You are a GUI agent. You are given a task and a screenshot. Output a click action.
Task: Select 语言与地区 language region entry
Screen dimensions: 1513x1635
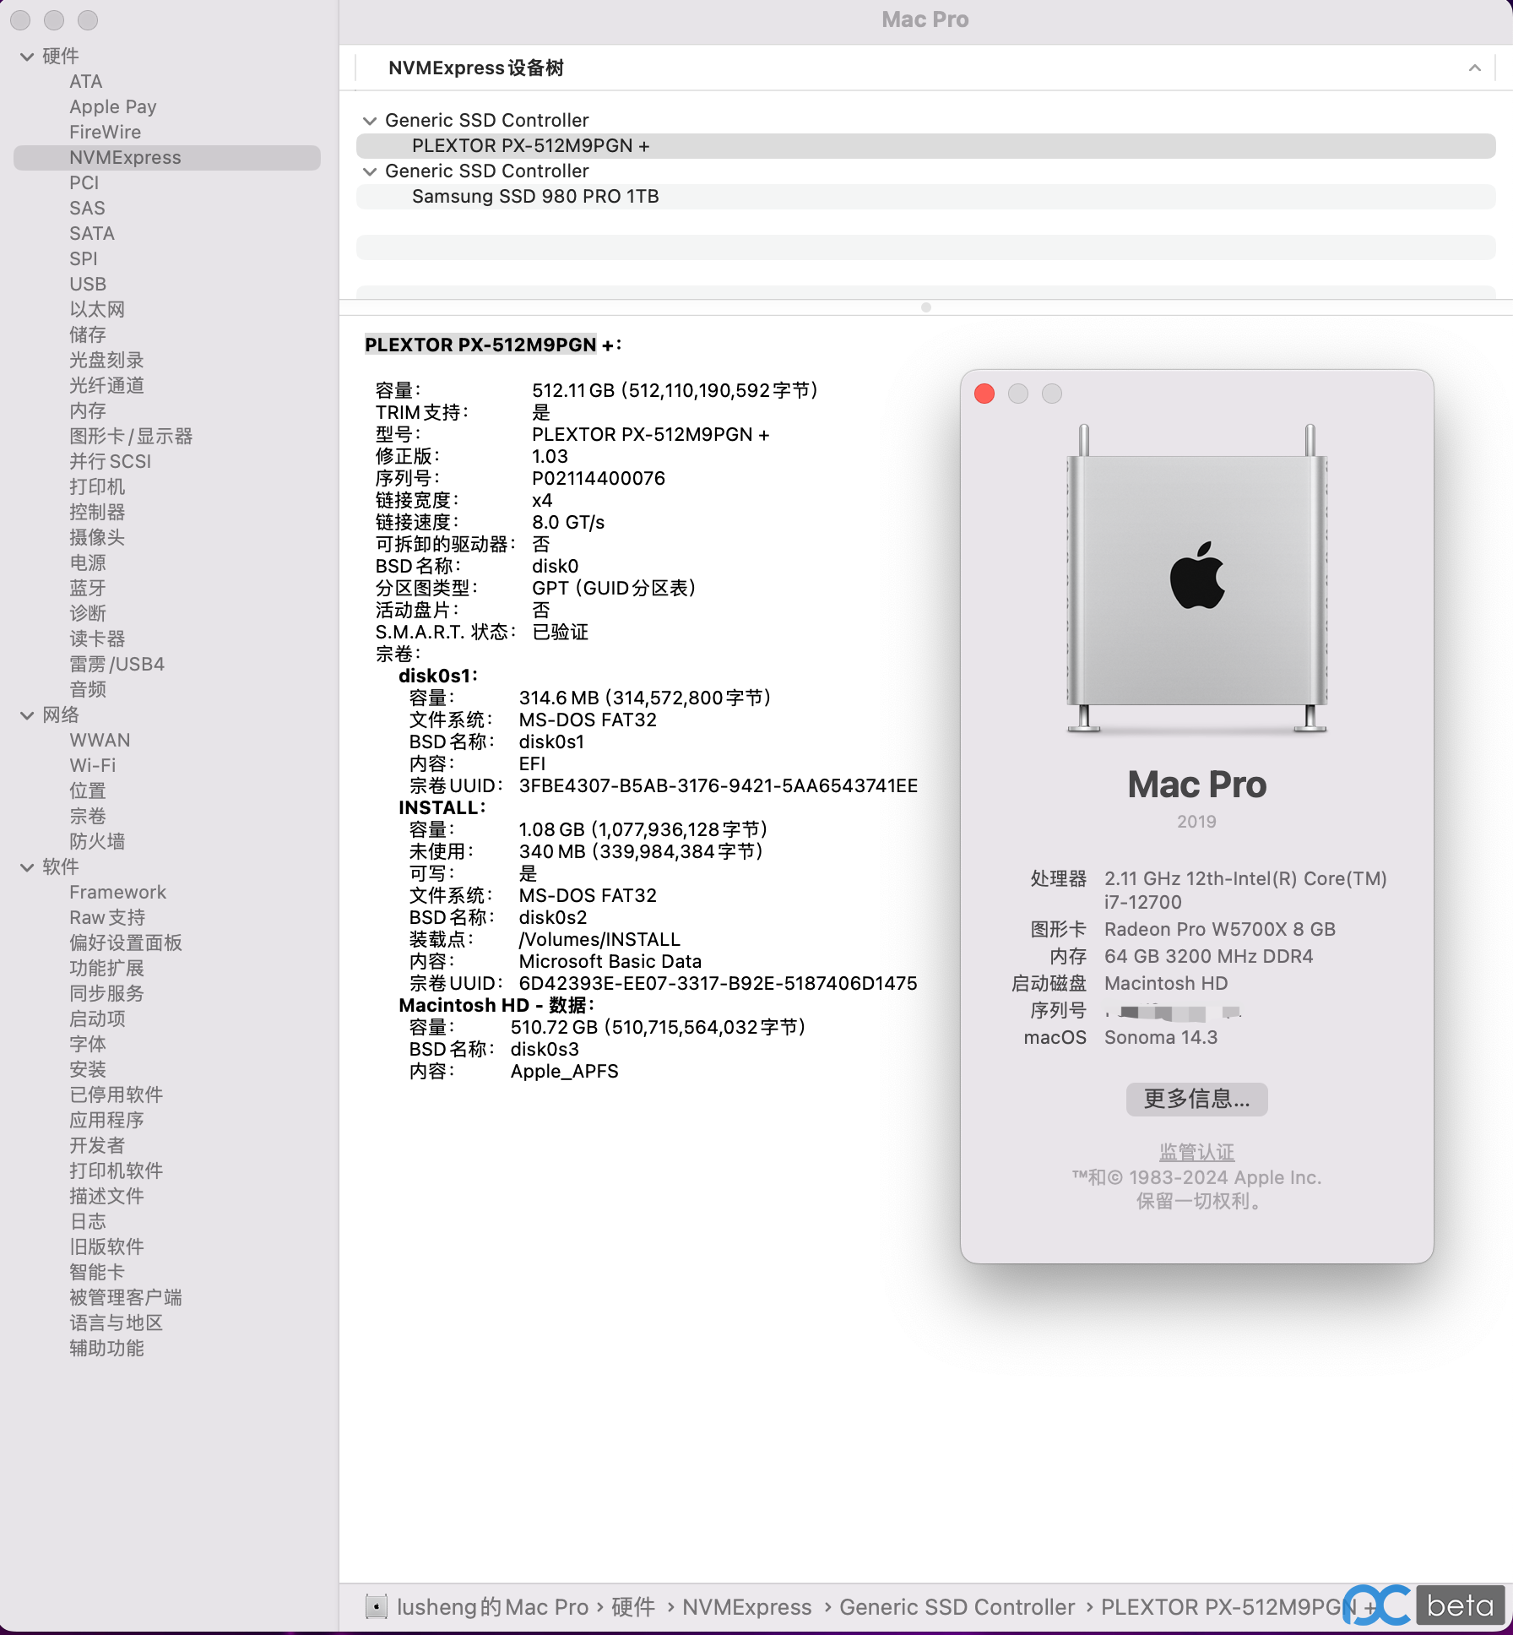click(x=116, y=1323)
